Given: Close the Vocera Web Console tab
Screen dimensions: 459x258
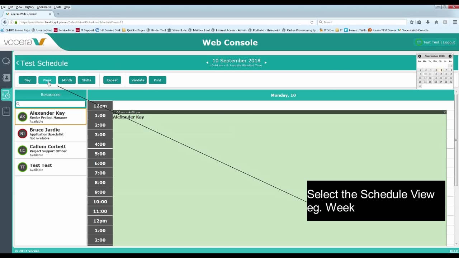Looking at the screenshot, I should pos(50,14).
